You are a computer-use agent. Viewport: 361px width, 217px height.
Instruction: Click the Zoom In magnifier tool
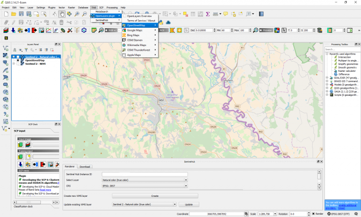77,14
